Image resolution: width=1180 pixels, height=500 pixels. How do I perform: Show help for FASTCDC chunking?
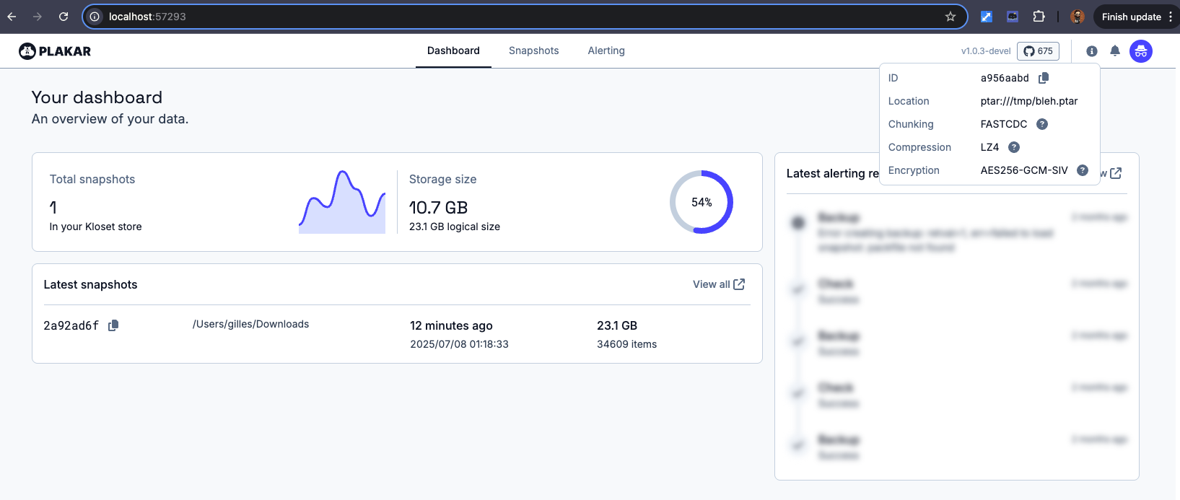1042,124
